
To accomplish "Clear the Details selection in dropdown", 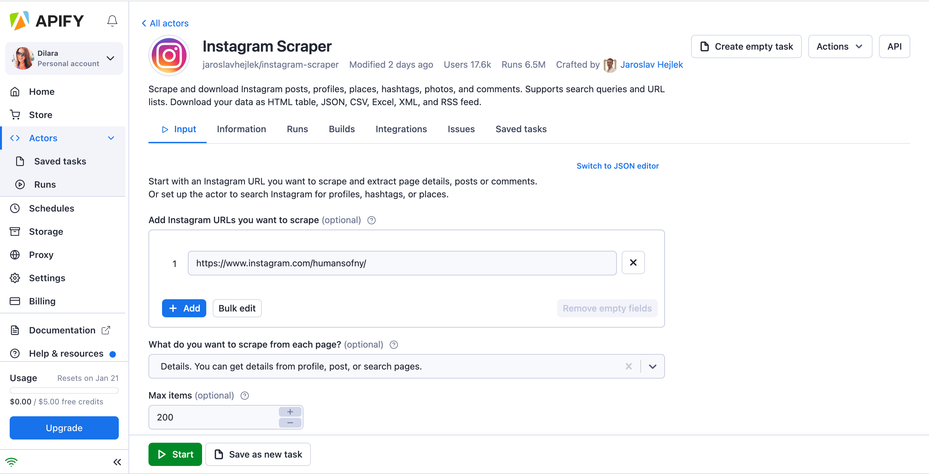I will click(628, 366).
